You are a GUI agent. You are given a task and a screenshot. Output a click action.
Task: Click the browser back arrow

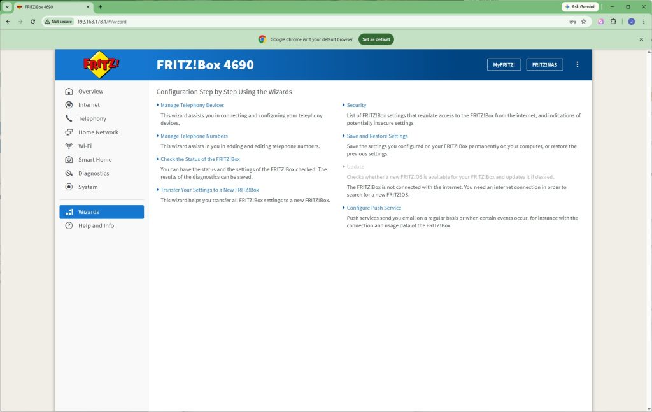pyautogui.click(x=8, y=22)
